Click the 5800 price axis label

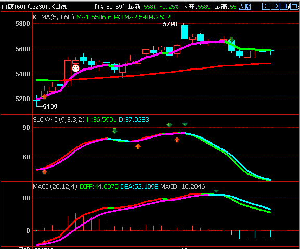tap(22, 24)
